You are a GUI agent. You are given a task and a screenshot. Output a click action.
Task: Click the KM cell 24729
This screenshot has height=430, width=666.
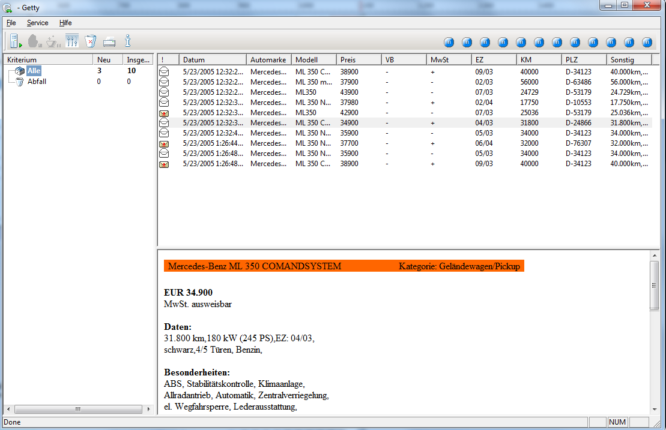(529, 92)
